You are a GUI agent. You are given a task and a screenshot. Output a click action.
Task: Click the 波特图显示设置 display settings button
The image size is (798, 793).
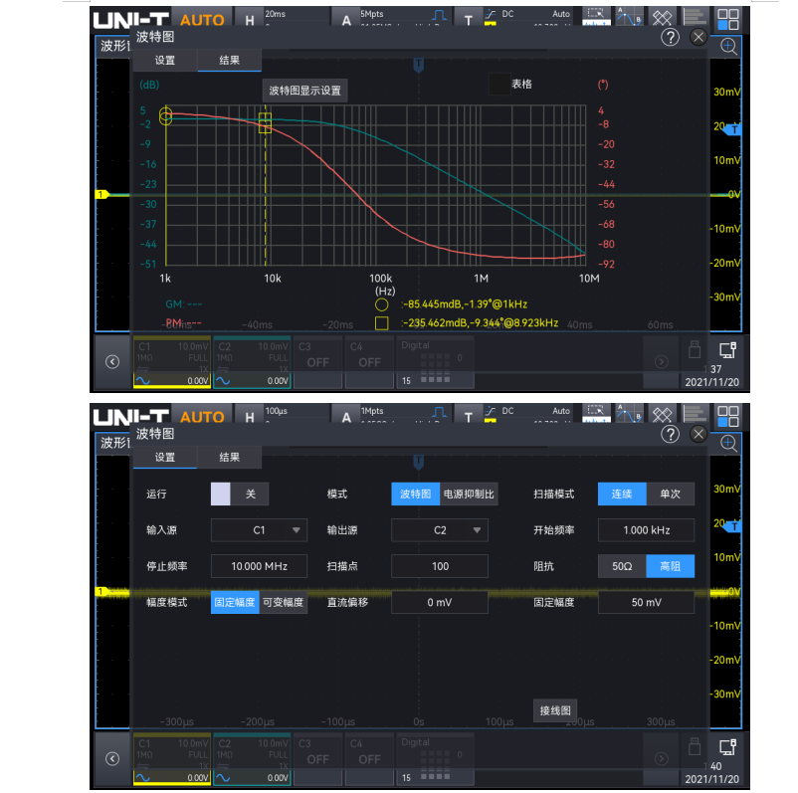point(304,91)
